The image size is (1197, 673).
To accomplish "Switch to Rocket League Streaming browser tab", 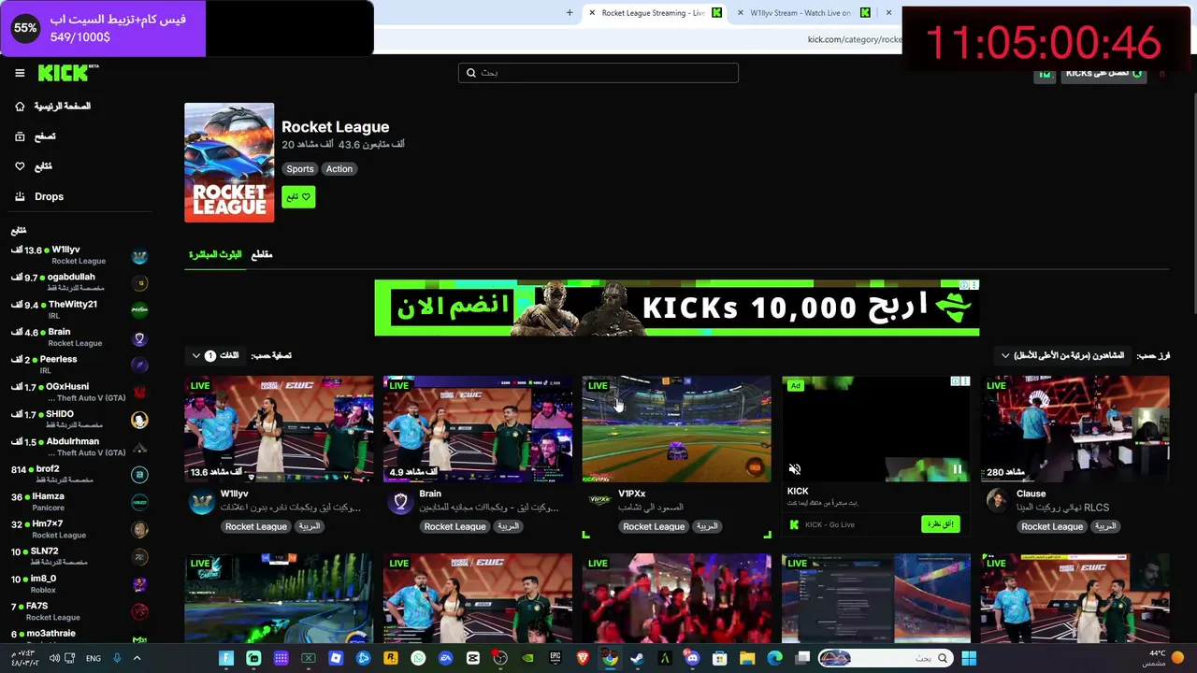I will (655, 13).
